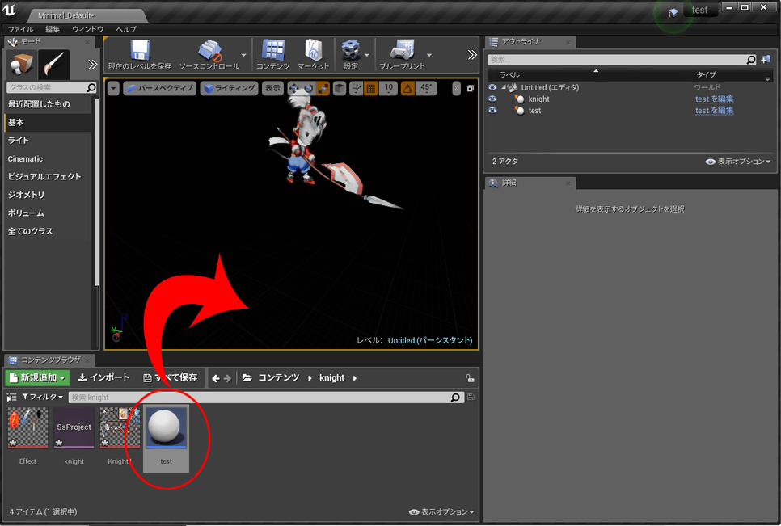Maximize or restore the viewport icon
The image size is (781, 526).
[471, 89]
